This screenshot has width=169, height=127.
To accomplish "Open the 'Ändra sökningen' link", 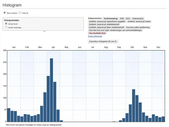I will pos(95,36).
